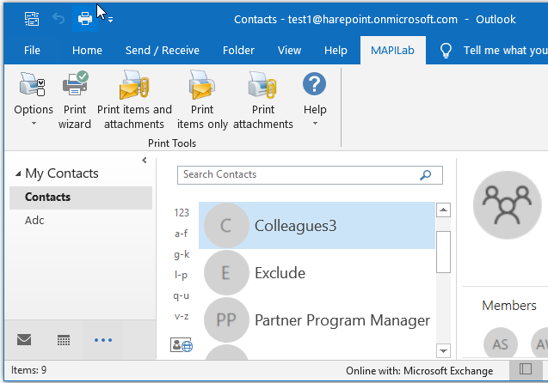The height and width of the screenshot is (383, 548).
Task: Click the contact list scrollbar thumb
Action: 443,252
